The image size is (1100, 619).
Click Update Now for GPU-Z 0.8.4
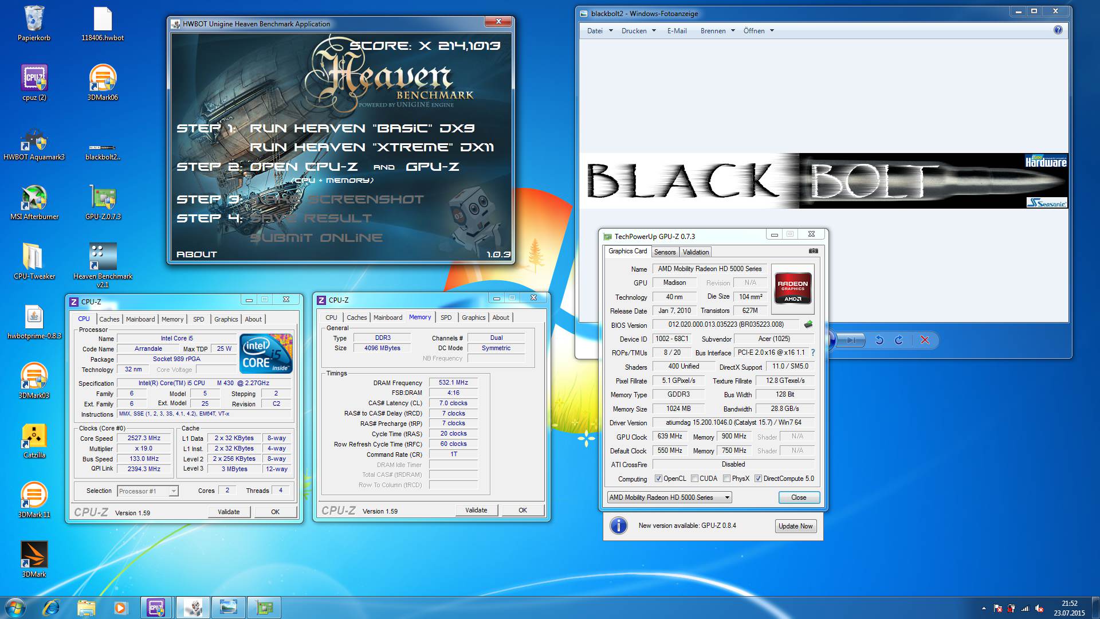click(795, 526)
